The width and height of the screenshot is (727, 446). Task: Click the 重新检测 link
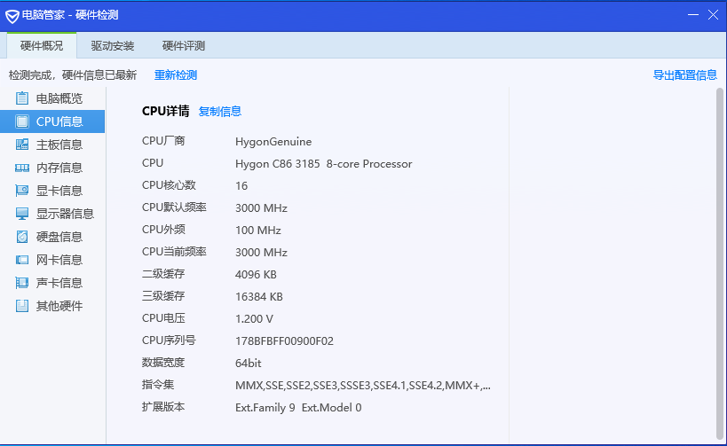pos(176,75)
